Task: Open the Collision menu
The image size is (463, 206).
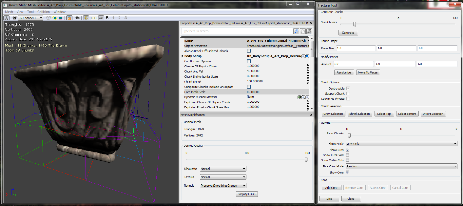Action: 43,12
